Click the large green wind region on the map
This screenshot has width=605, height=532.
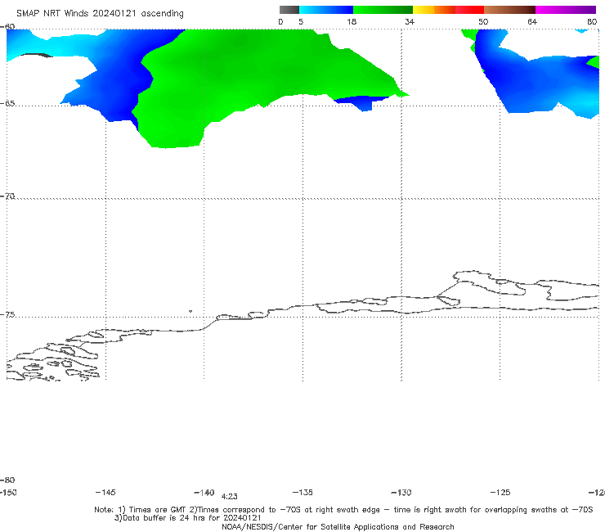pyautogui.click(x=240, y=74)
